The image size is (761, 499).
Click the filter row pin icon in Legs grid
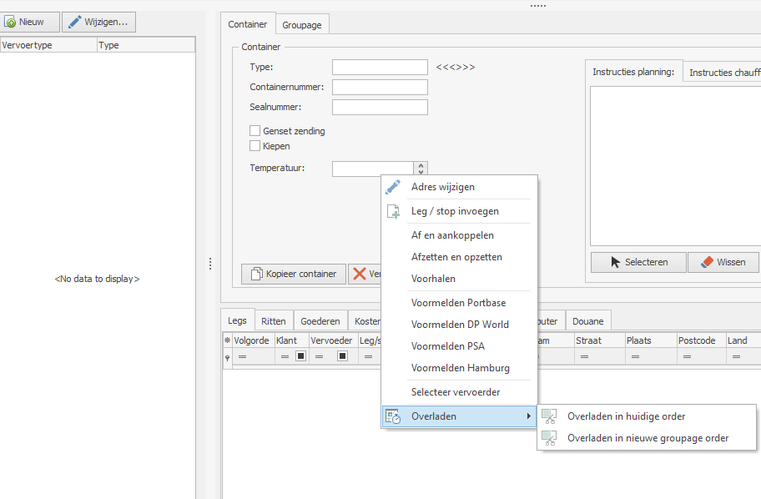227,358
